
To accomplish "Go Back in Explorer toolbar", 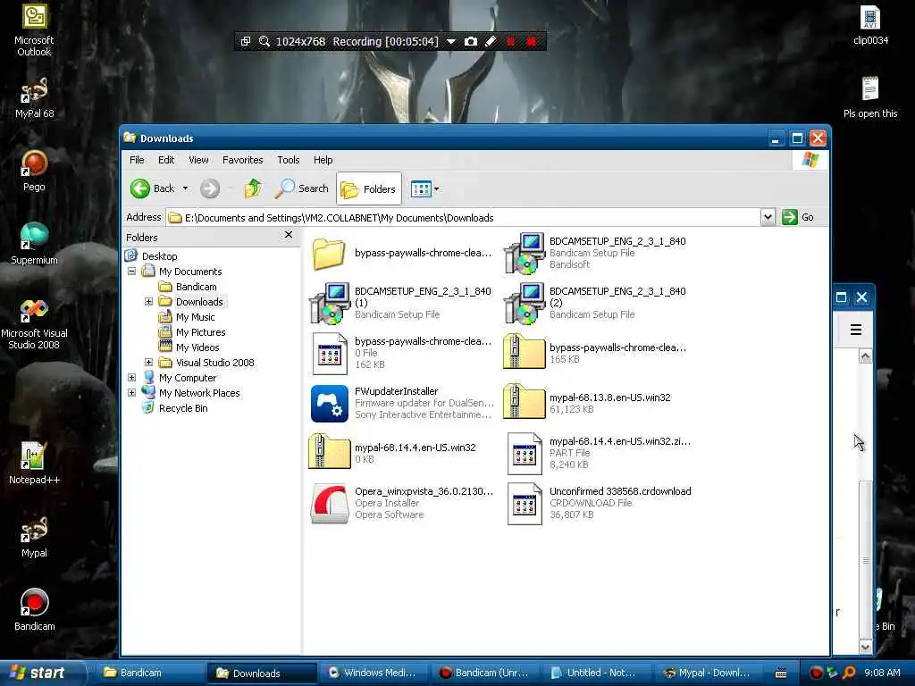I will [x=152, y=188].
